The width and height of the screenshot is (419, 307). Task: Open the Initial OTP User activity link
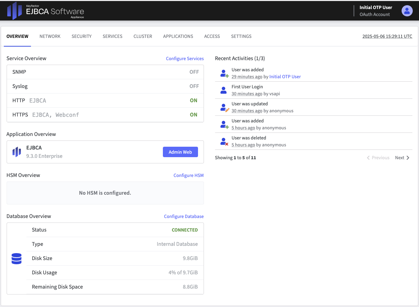pyautogui.click(x=285, y=77)
